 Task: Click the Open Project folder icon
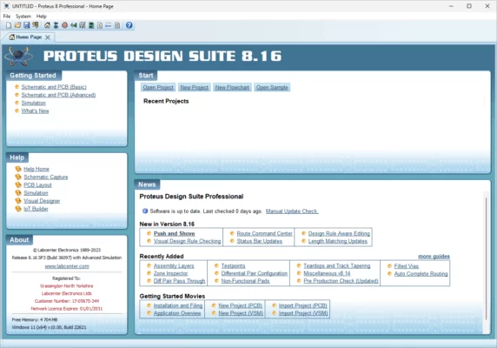[x=17, y=25]
